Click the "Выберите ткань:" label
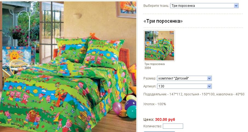Image resolution: width=248 pixels, height=132 pixels. click(x=156, y=6)
